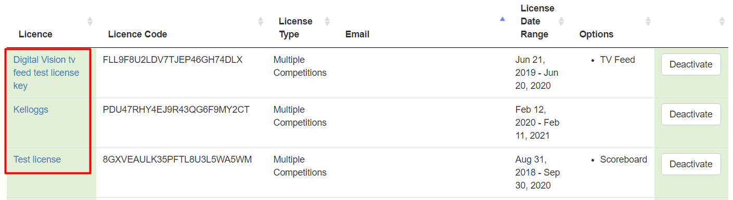This screenshot has height=200, width=733.
Task: Click the Licence column header text
Action: point(35,34)
